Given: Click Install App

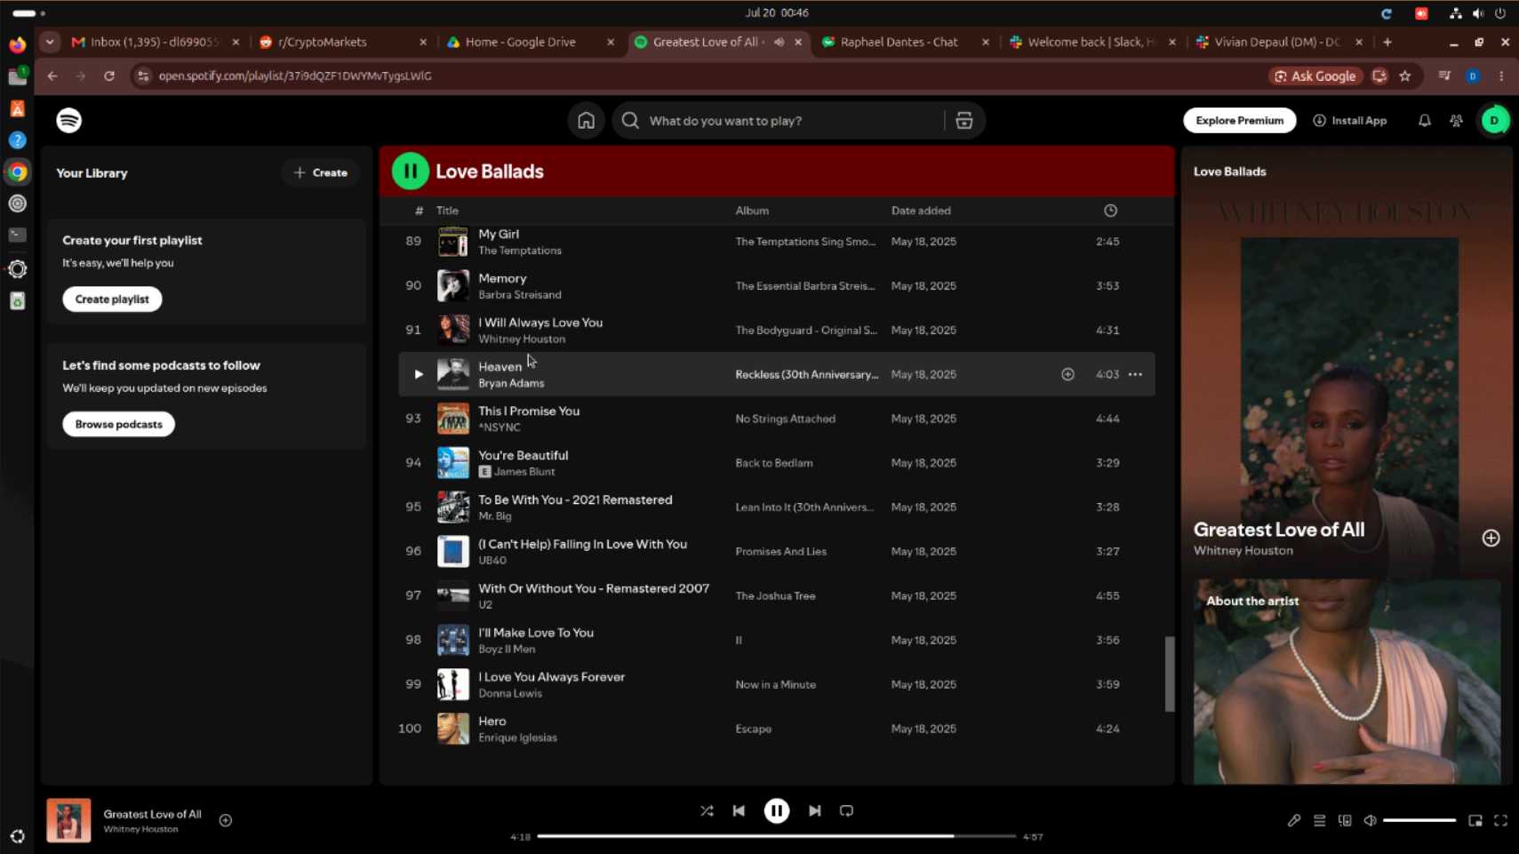Looking at the screenshot, I should click(x=1349, y=121).
